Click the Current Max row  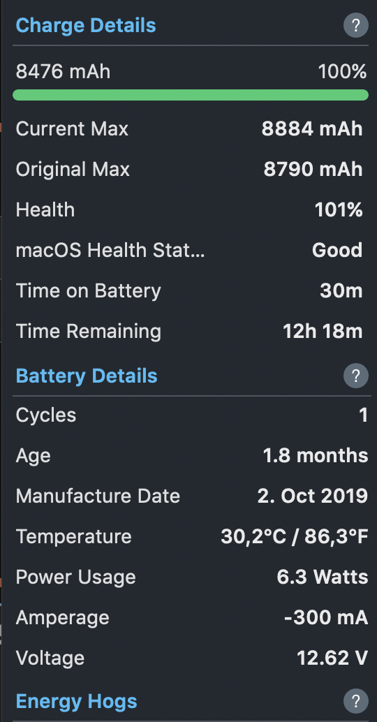[x=189, y=129]
